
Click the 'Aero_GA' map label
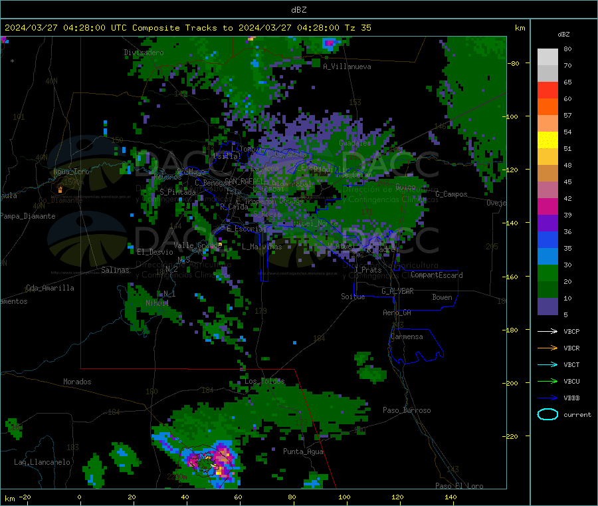pyautogui.click(x=397, y=313)
